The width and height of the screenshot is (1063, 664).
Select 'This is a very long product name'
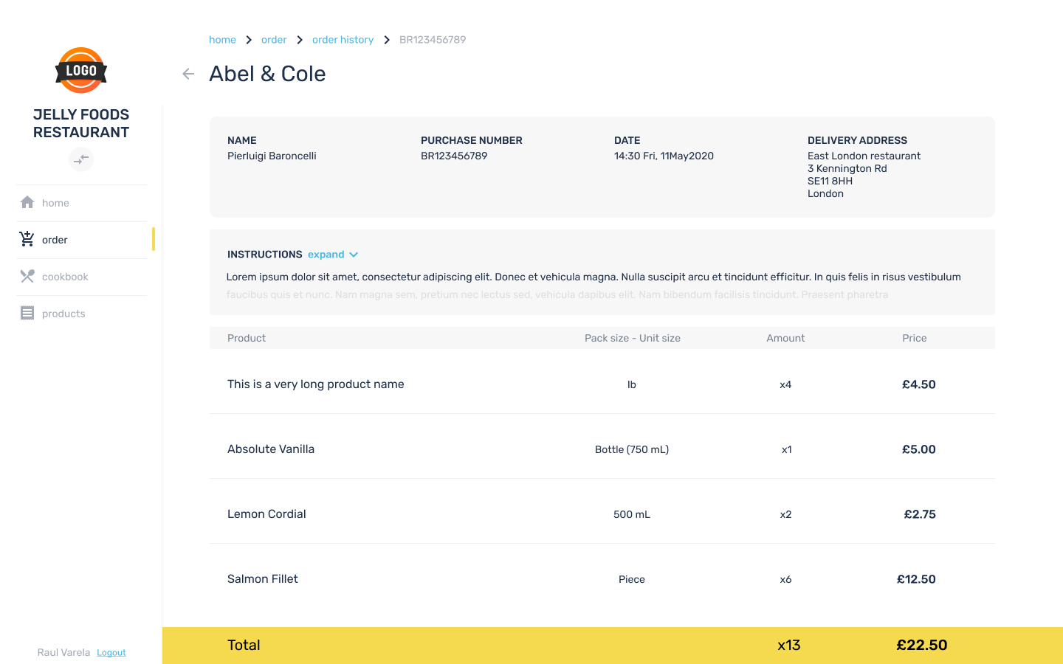316,384
